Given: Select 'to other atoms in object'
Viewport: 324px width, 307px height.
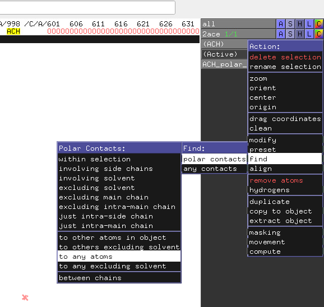Looking at the screenshot, I should pos(119,238).
